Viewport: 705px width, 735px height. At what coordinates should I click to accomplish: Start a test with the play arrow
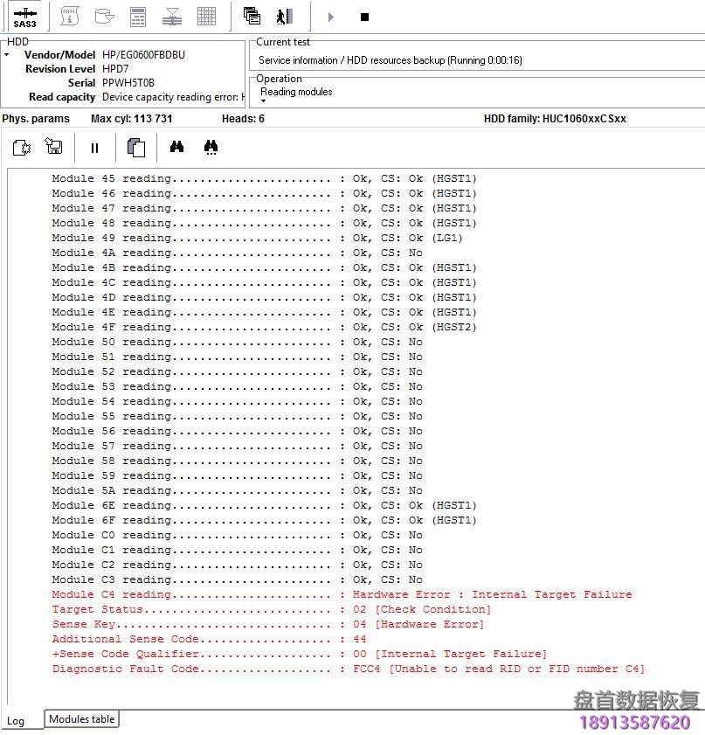[x=330, y=16]
